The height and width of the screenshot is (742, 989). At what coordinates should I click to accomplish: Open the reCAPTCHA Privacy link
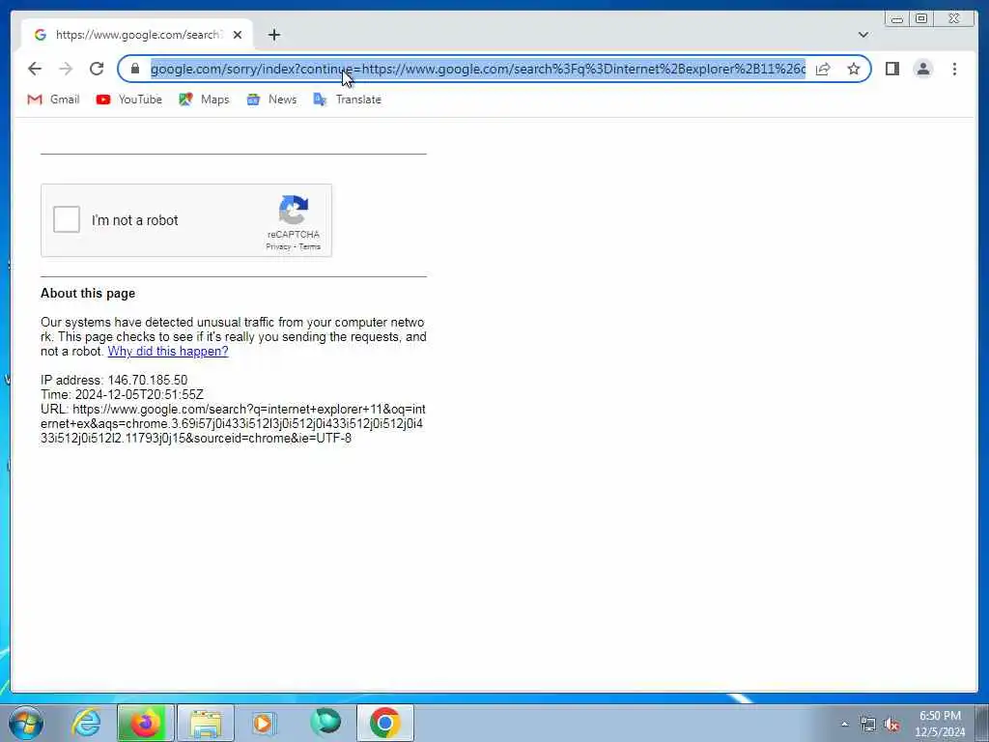278,246
